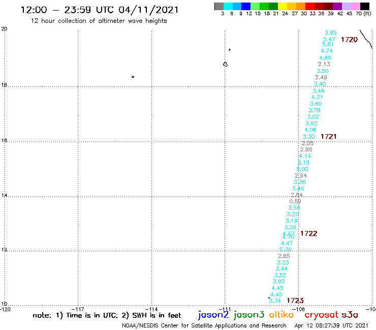376x330 pixels.
Task: Click the gray 2.94 reading
Action: pos(301,176)
